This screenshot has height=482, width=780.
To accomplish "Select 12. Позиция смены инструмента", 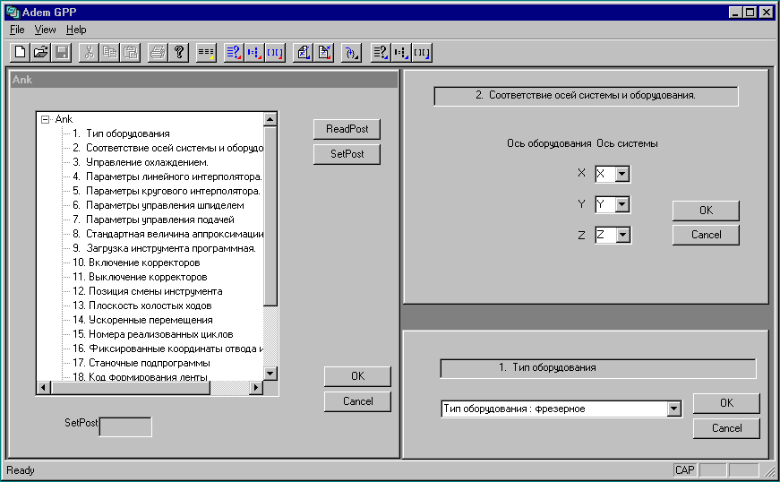I will [x=147, y=291].
